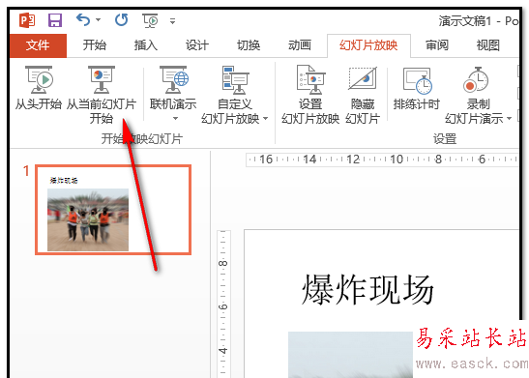Viewport: 529px width, 378px height.
Task: Switch to the 视图 tab
Action: (x=487, y=45)
